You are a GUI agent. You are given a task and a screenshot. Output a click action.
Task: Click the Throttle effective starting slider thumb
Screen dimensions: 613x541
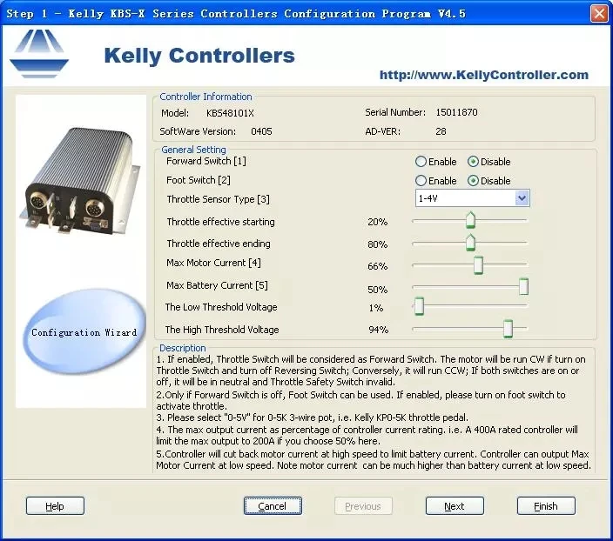pos(471,220)
